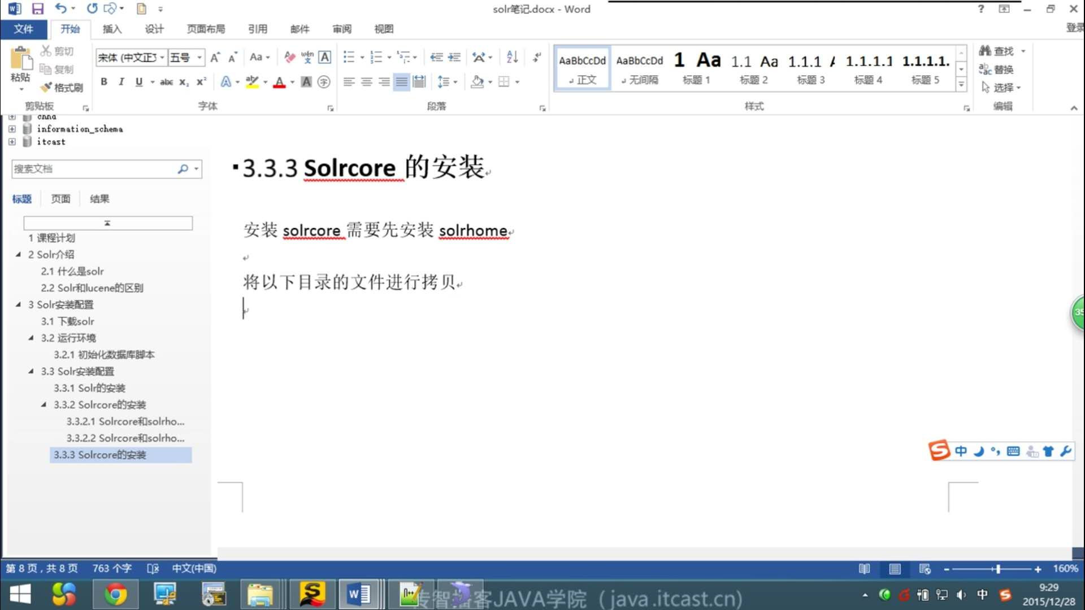Expand information_schema database node

[12, 129]
